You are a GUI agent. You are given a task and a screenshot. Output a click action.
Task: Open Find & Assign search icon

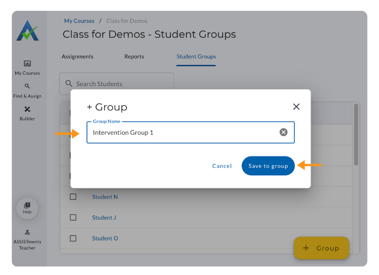(x=27, y=86)
